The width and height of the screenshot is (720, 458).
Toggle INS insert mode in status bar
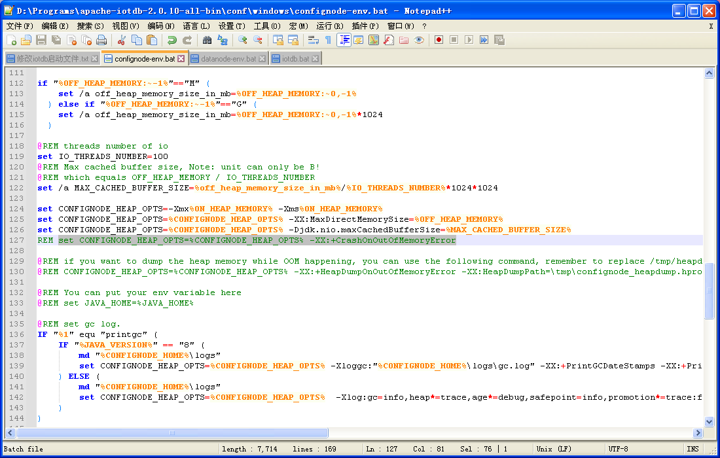(693, 449)
